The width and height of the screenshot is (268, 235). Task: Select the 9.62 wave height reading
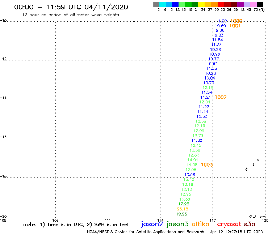click(213, 64)
